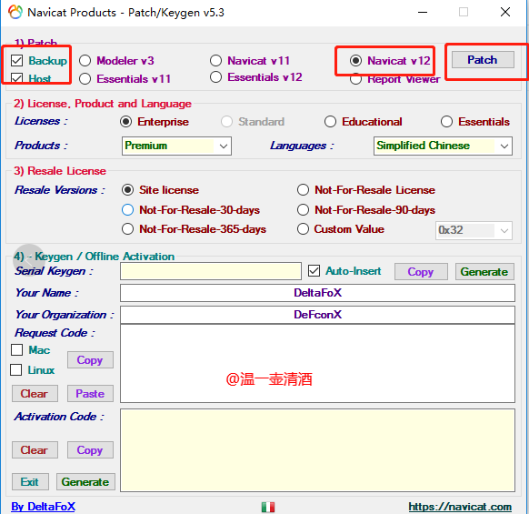
Task: Open the By DeltaFoX link
Action: coord(44,507)
